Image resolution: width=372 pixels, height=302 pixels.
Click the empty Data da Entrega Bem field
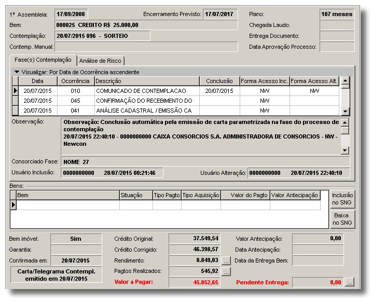(318, 260)
